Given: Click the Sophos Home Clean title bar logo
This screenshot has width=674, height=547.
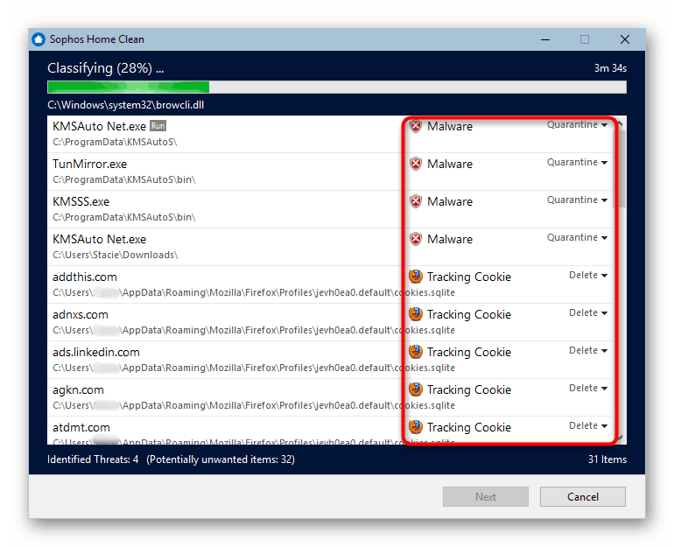Looking at the screenshot, I should point(39,39).
